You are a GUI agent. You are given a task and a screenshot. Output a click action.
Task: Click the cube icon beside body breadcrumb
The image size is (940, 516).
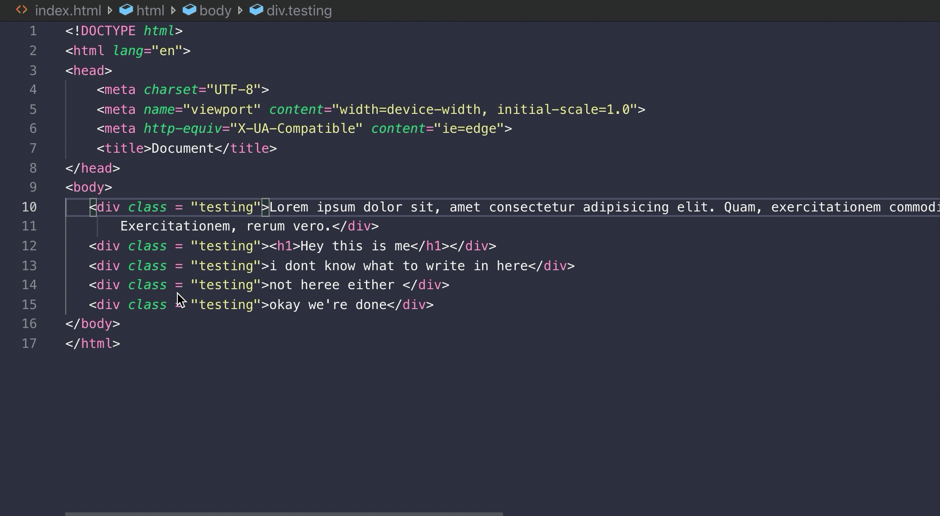point(190,10)
